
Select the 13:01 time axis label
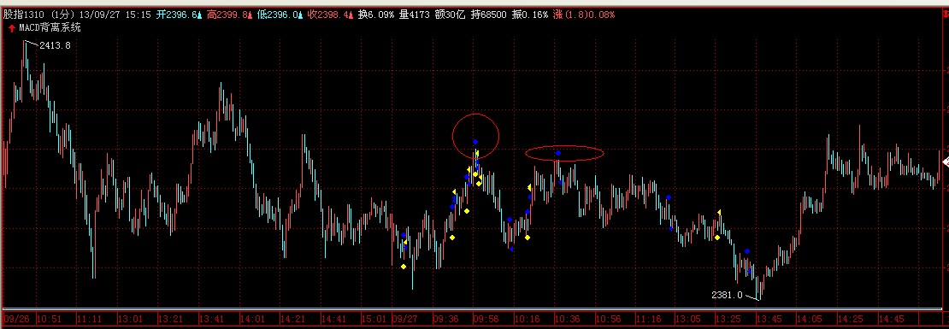[130, 318]
